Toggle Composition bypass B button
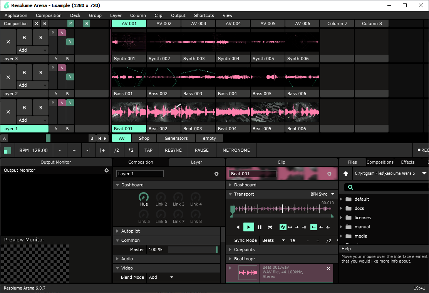The width and height of the screenshot is (429, 293). [x=44, y=23]
